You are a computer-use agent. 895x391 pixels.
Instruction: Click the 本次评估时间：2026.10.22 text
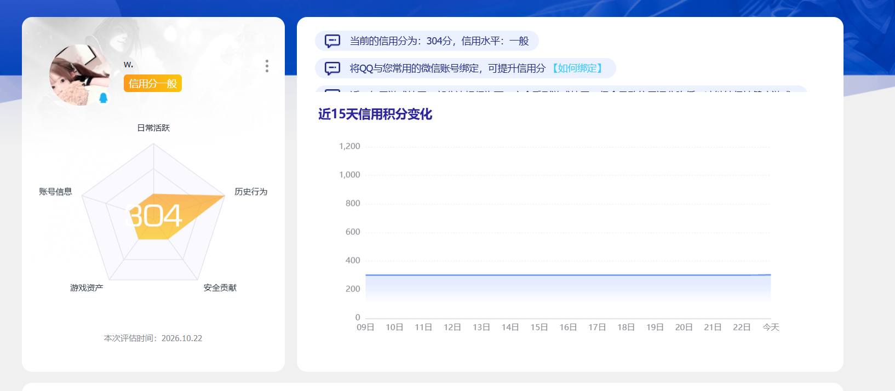click(153, 338)
